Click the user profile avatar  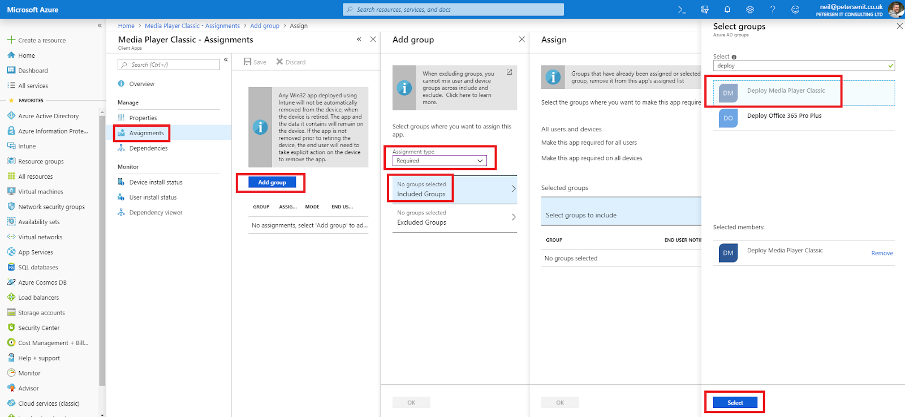895,10
